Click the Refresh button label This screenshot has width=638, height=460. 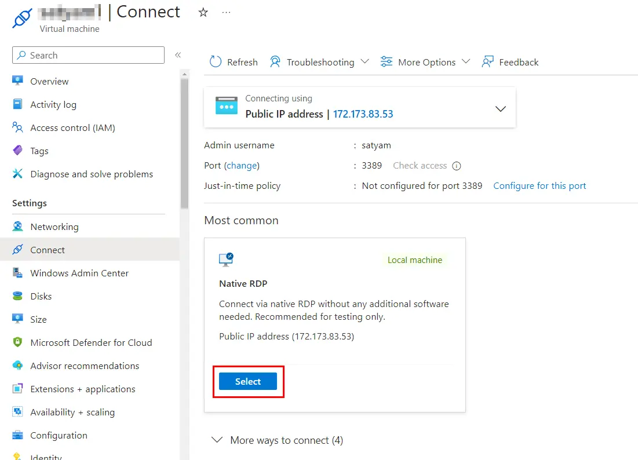tap(242, 62)
